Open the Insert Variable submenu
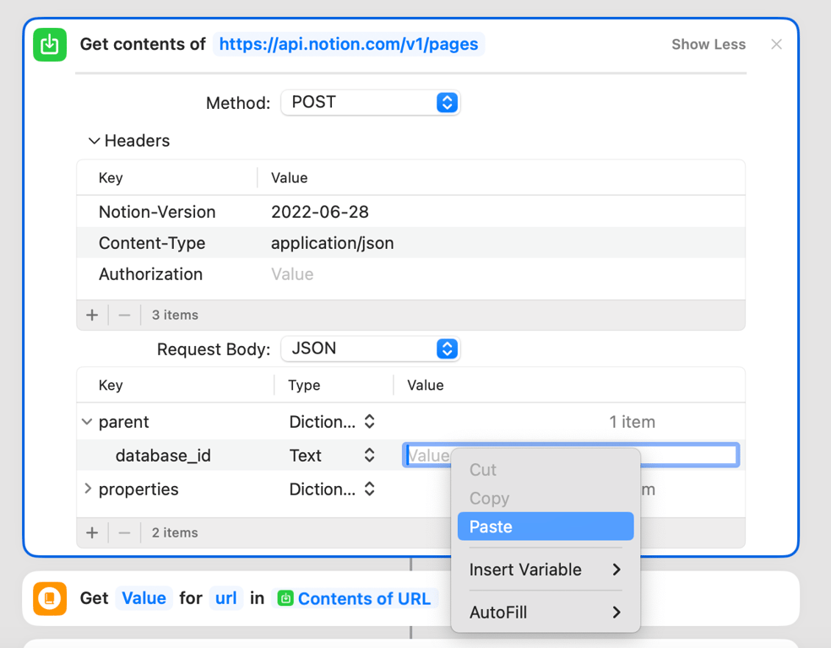The width and height of the screenshot is (831, 648). coord(545,570)
